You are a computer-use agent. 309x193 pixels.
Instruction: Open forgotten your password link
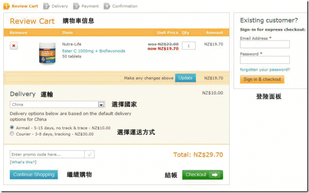coord(265,70)
